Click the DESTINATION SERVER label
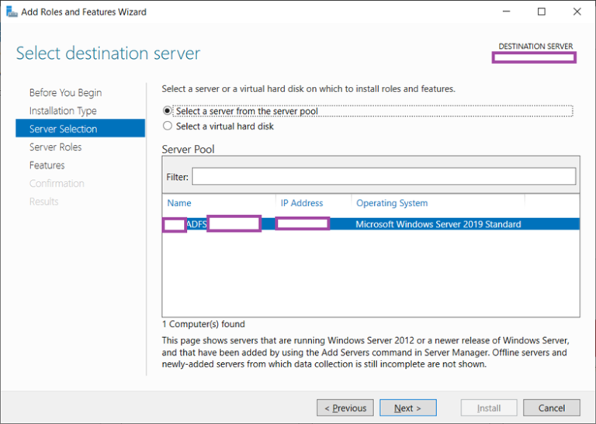The width and height of the screenshot is (596, 424). pyautogui.click(x=535, y=47)
